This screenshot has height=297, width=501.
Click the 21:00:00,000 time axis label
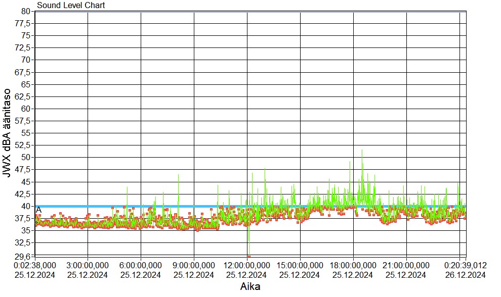tap(407, 265)
